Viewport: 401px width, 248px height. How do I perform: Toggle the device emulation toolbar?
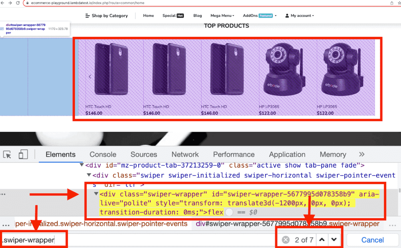[22, 154]
